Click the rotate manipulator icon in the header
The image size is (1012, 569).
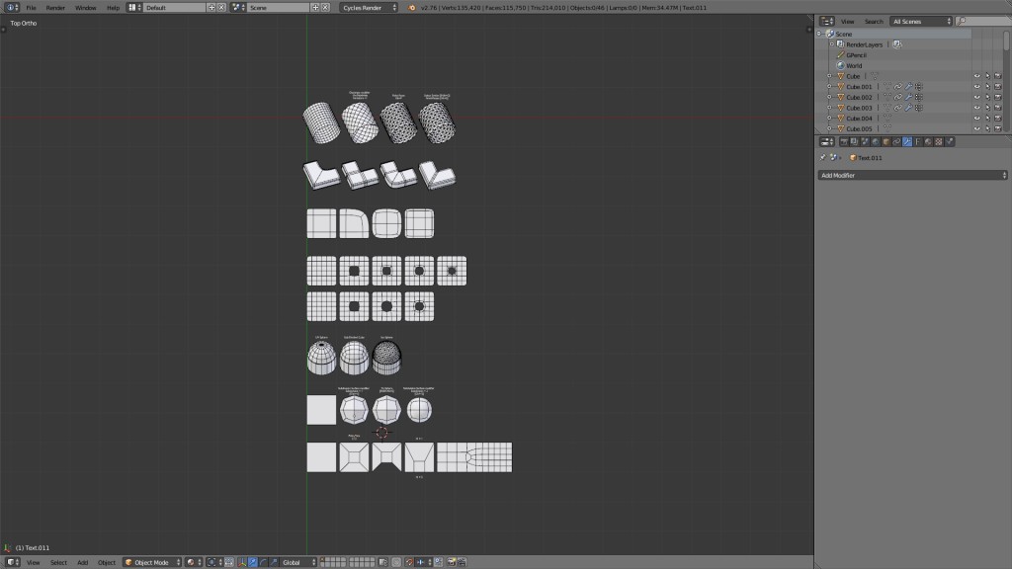(263, 561)
